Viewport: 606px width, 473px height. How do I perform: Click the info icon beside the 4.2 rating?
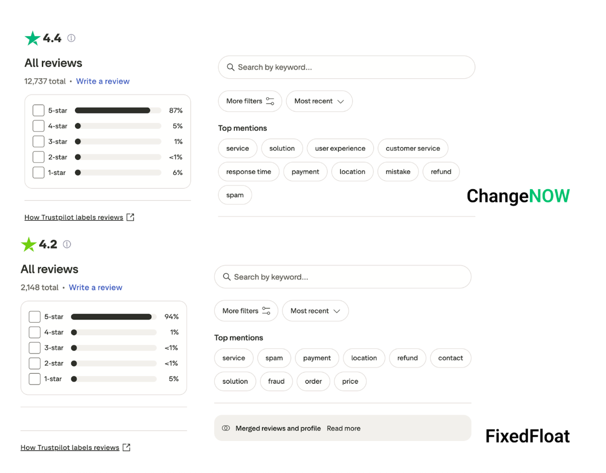[67, 244]
